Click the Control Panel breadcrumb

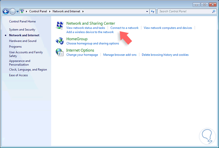(38, 11)
